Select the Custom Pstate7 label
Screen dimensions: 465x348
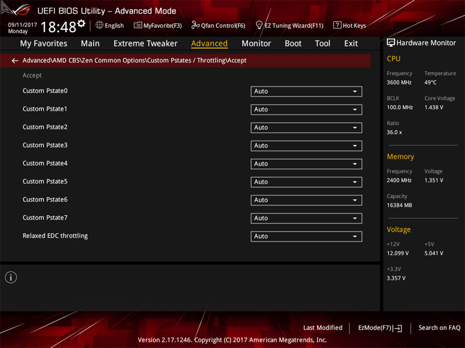click(x=45, y=218)
